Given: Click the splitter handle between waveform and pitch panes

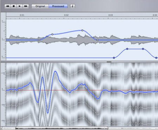Looking at the screenshot, I should click(109, 62).
